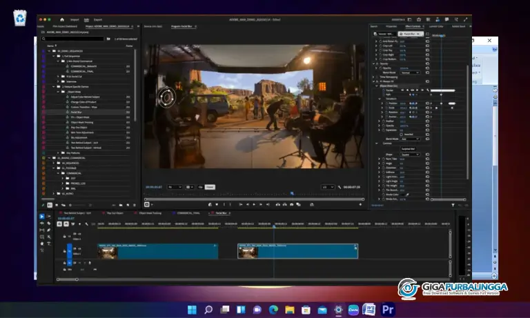Go to Out point in Program monitor

267,204
